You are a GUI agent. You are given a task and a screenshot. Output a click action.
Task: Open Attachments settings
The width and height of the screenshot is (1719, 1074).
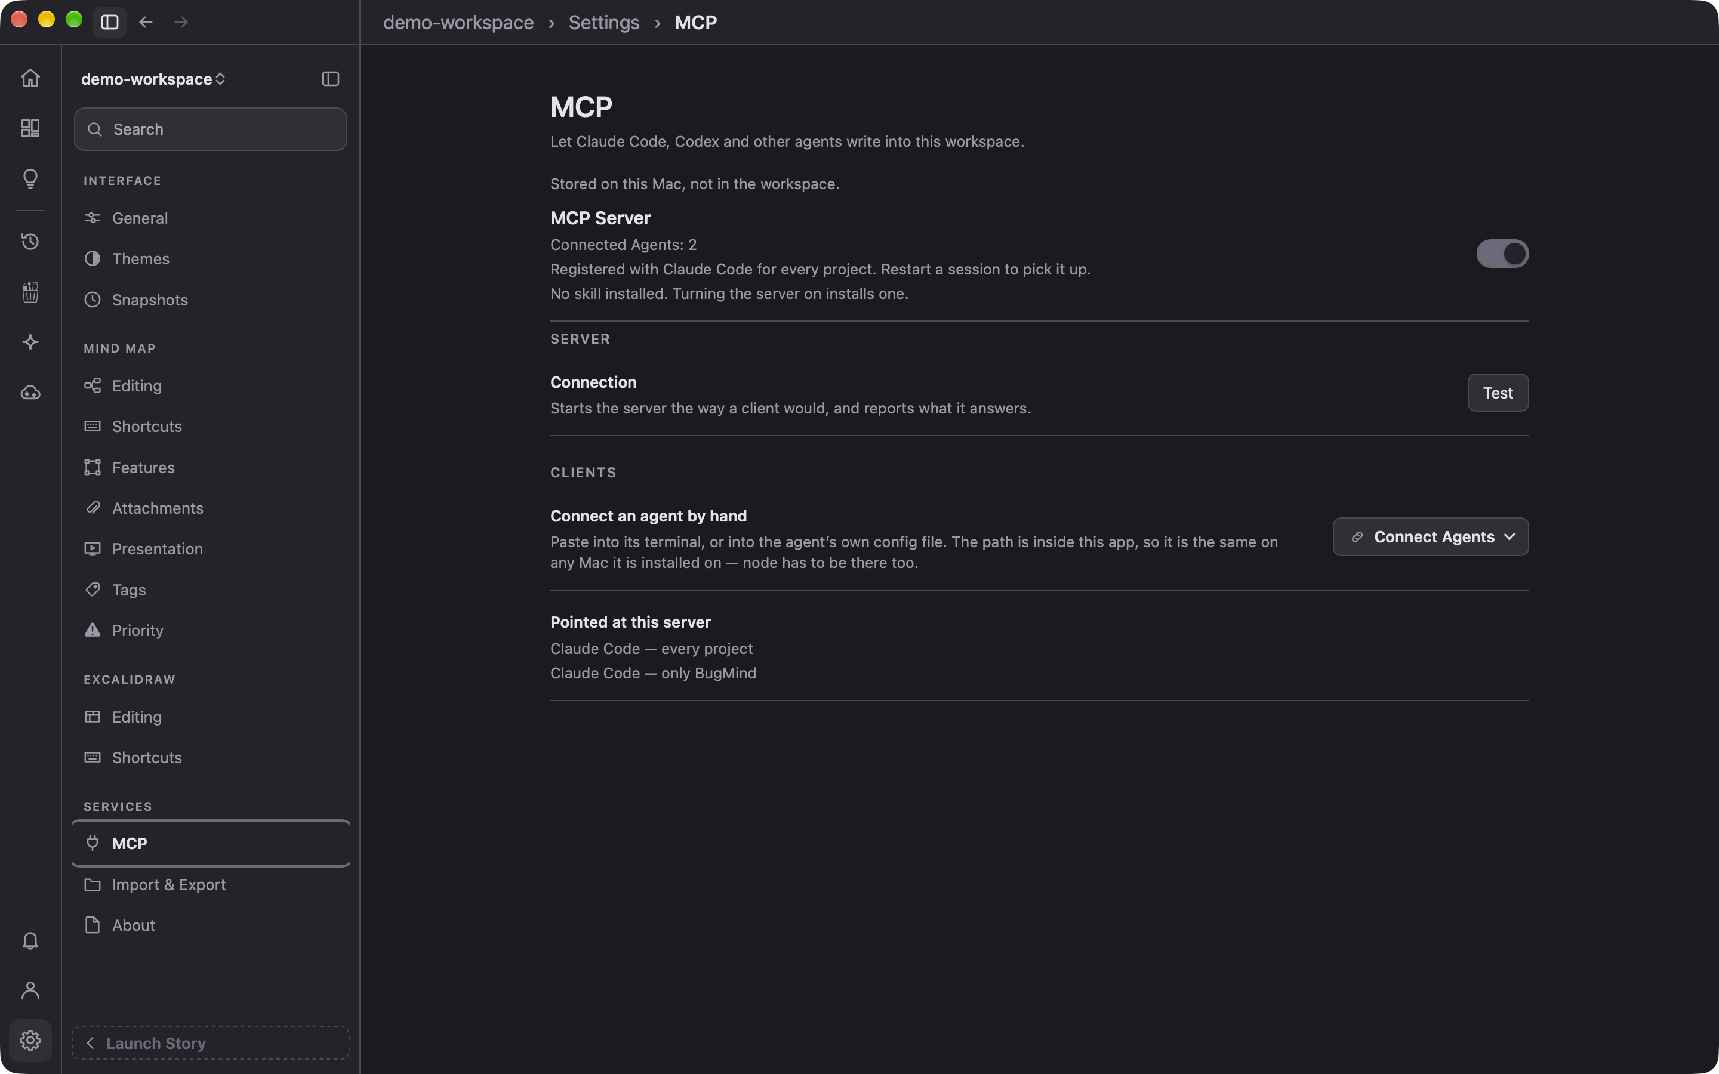pyautogui.click(x=211, y=508)
